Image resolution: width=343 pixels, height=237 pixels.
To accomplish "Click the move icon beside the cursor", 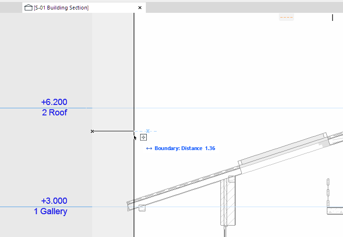I will (x=143, y=137).
